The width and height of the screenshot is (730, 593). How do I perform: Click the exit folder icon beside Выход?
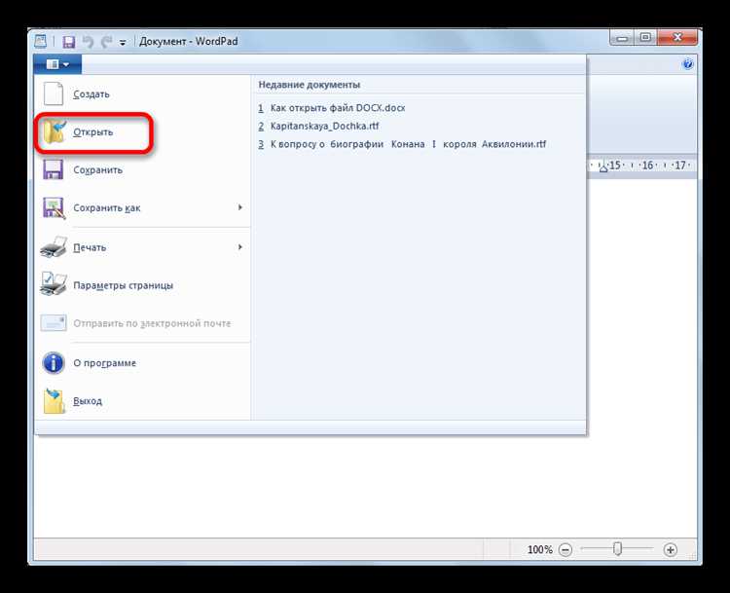(54, 401)
